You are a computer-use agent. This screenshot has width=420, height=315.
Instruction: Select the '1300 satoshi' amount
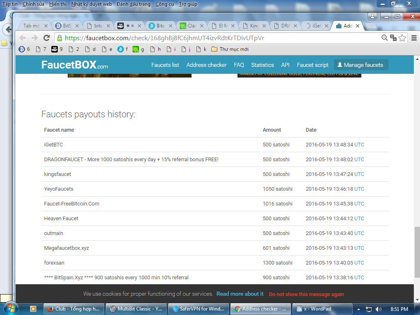pyautogui.click(x=278, y=263)
